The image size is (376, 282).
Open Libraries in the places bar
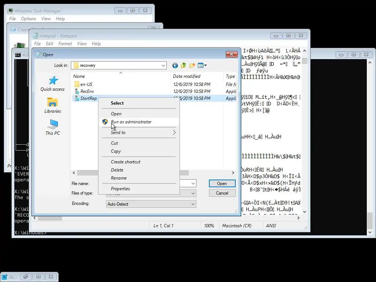click(53, 105)
